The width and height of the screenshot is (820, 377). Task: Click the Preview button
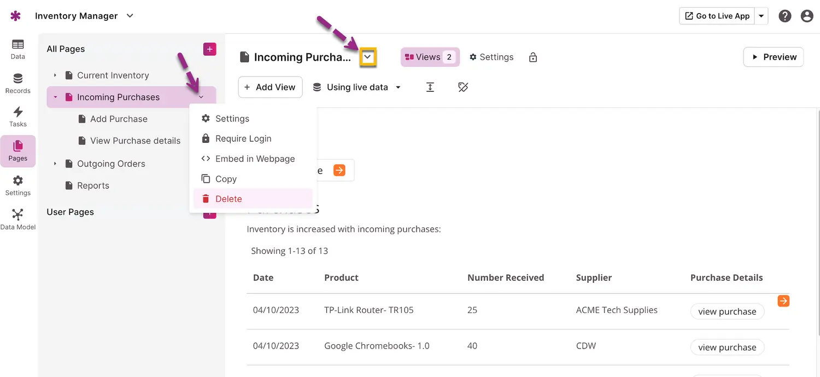[x=773, y=57]
